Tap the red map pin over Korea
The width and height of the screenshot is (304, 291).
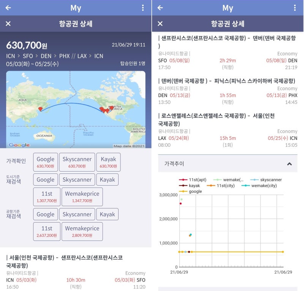coord(40,109)
